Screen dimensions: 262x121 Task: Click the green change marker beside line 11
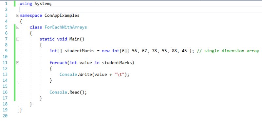pos(15,63)
